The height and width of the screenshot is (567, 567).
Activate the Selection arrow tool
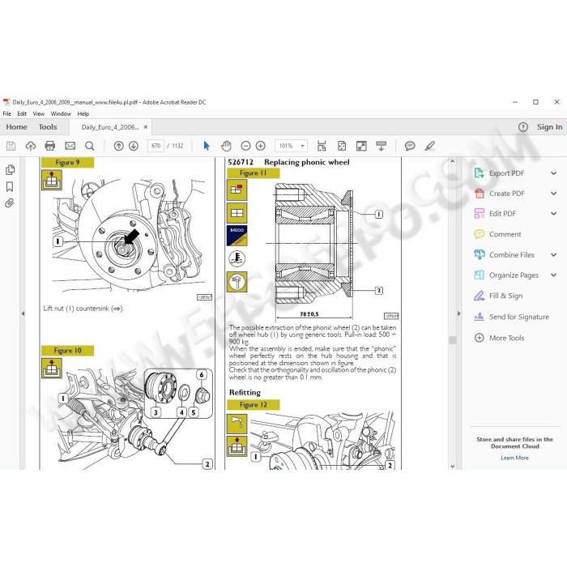point(207,146)
